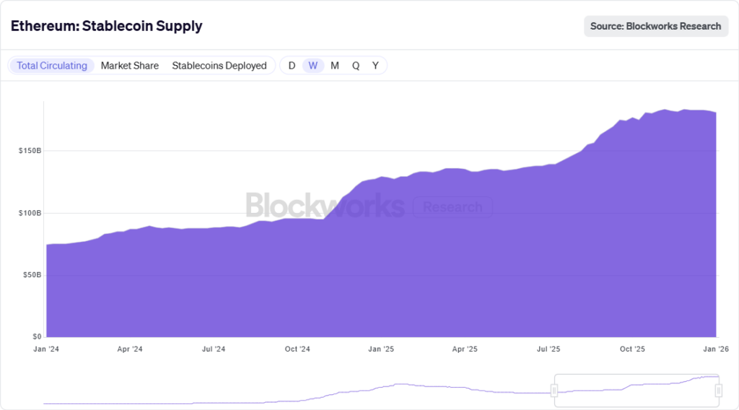Click the right range slider handle
The height and width of the screenshot is (410, 739).
(719, 391)
